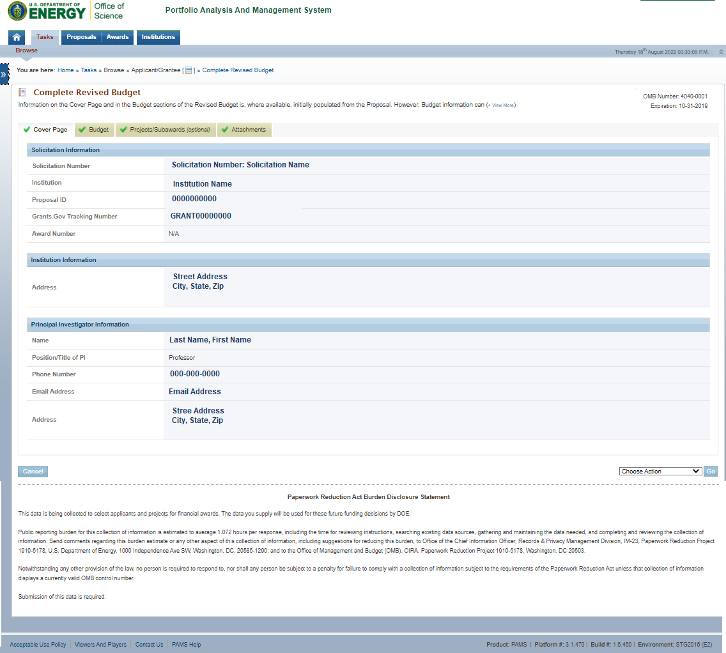Click the page icon next to Complete Revised Budget heading
This screenshot has height=653, width=726.
pyautogui.click(x=23, y=92)
